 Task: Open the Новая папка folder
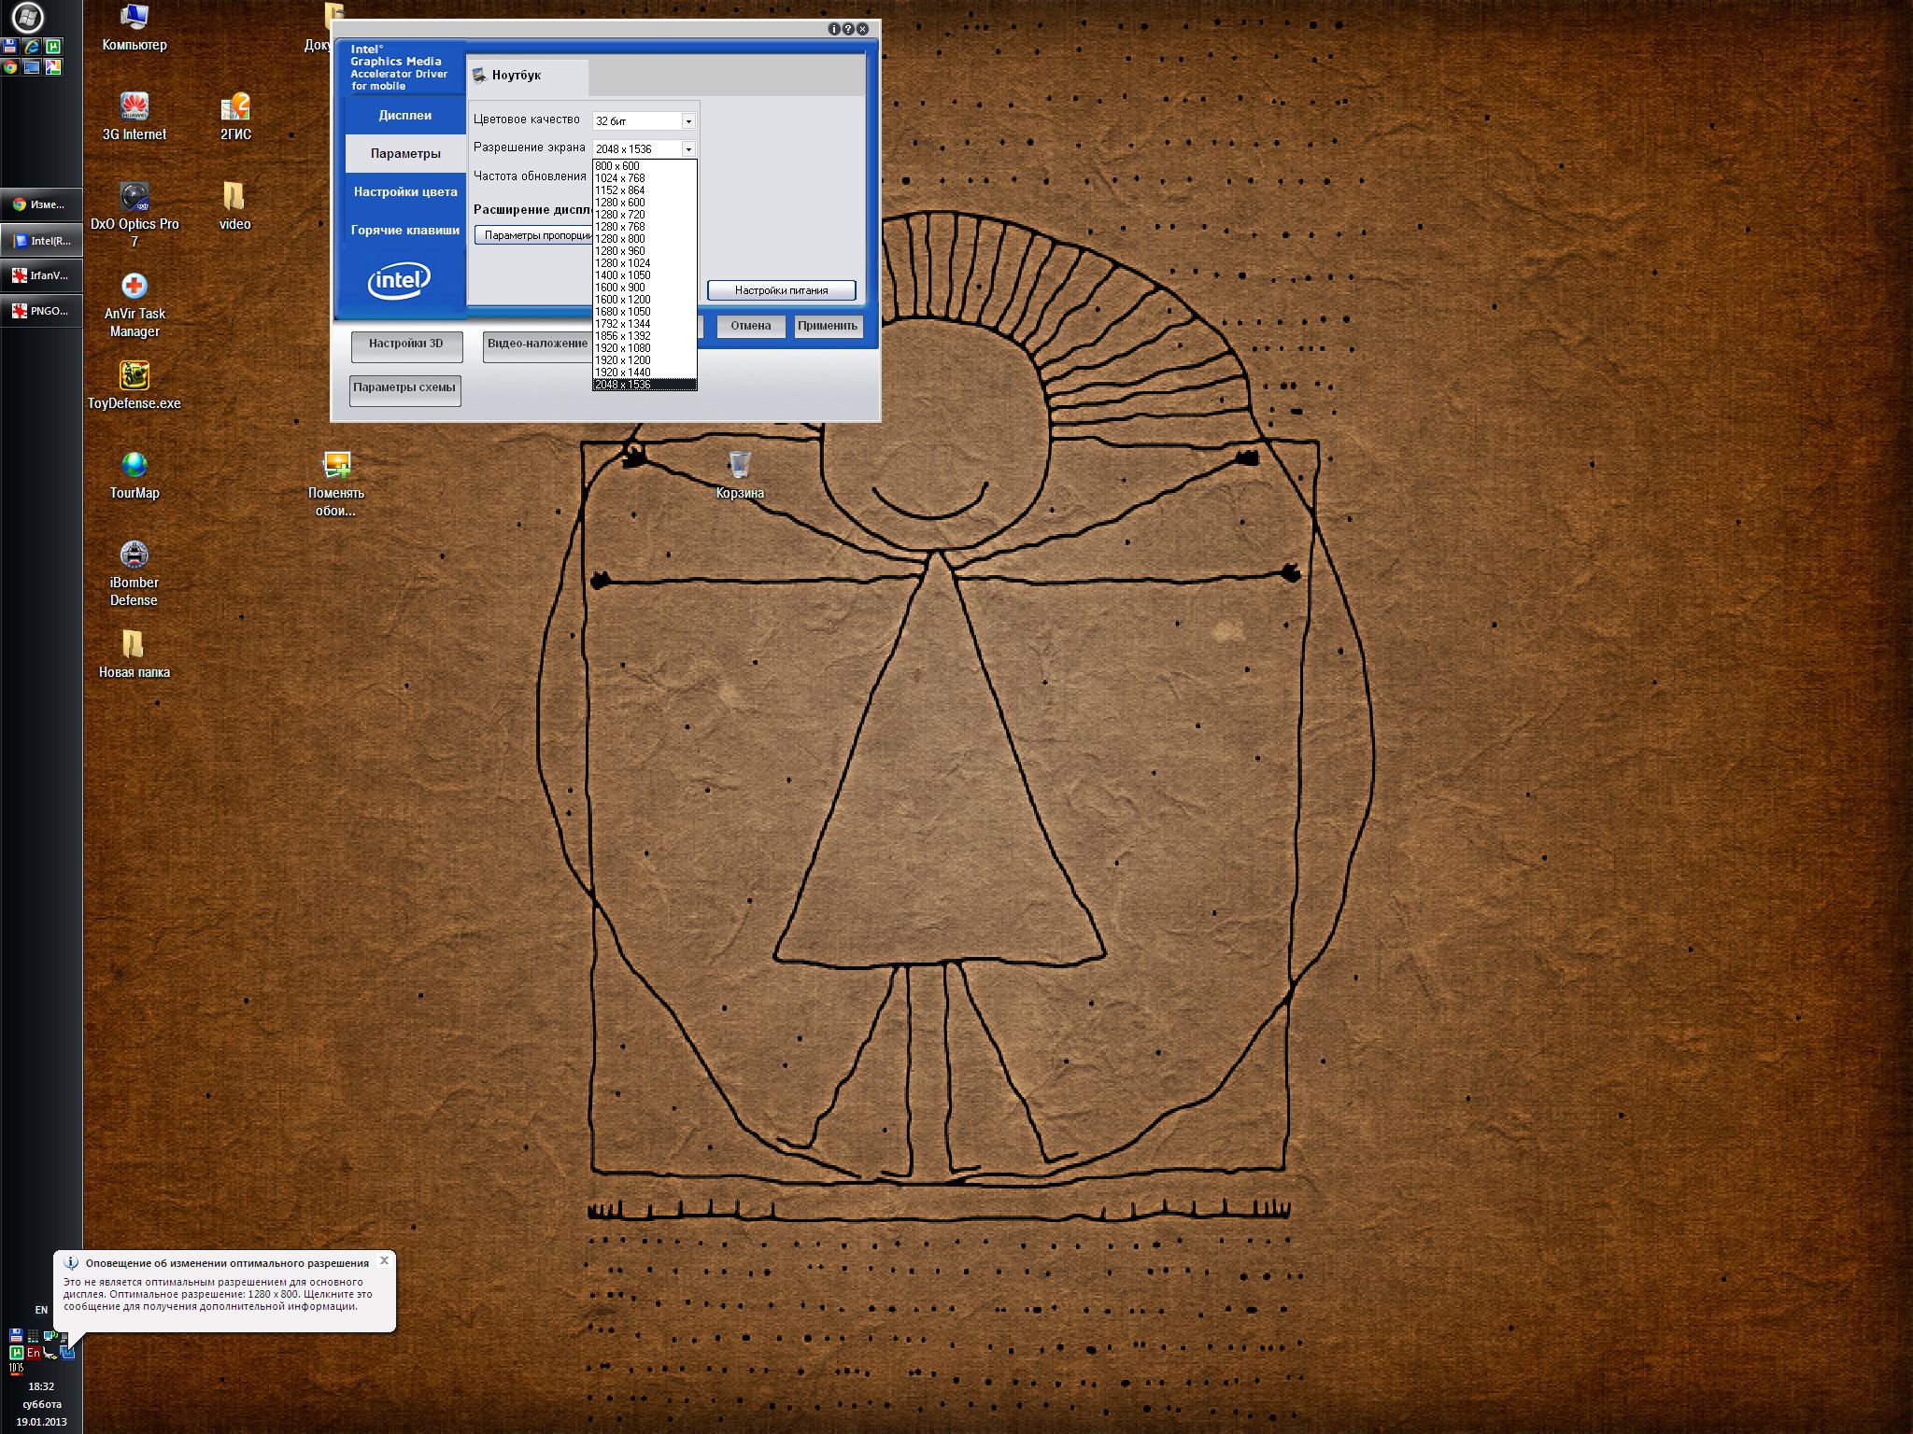tap(135, 654)
